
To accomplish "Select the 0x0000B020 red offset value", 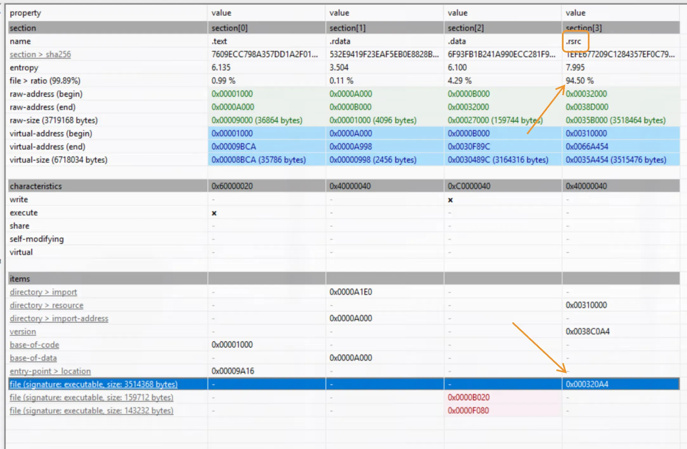I will point(469,397).
